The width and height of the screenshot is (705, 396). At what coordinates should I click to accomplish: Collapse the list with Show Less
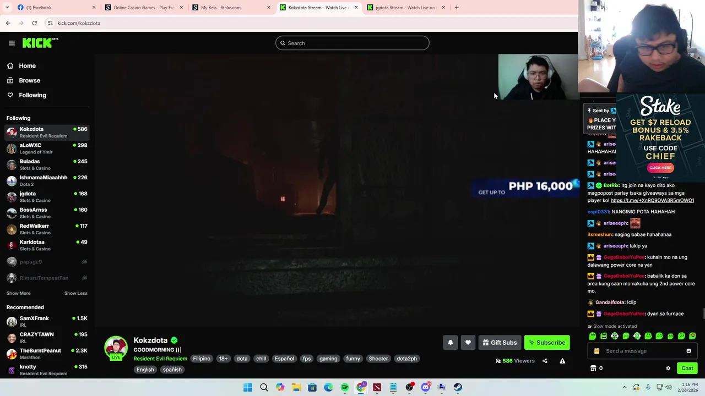click(x=75, y=293)
